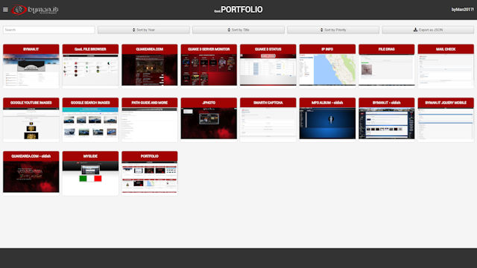Sort projects using Sort by Title
Viewport: 477px width, 268px height.
tap(238, 30)
